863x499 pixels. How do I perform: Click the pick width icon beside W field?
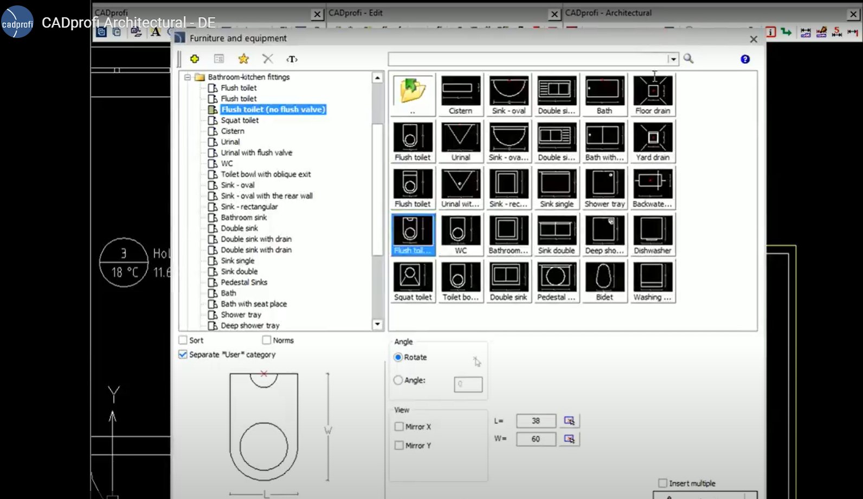(569, 439)
